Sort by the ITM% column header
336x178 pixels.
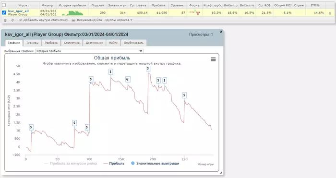point(315,5)
